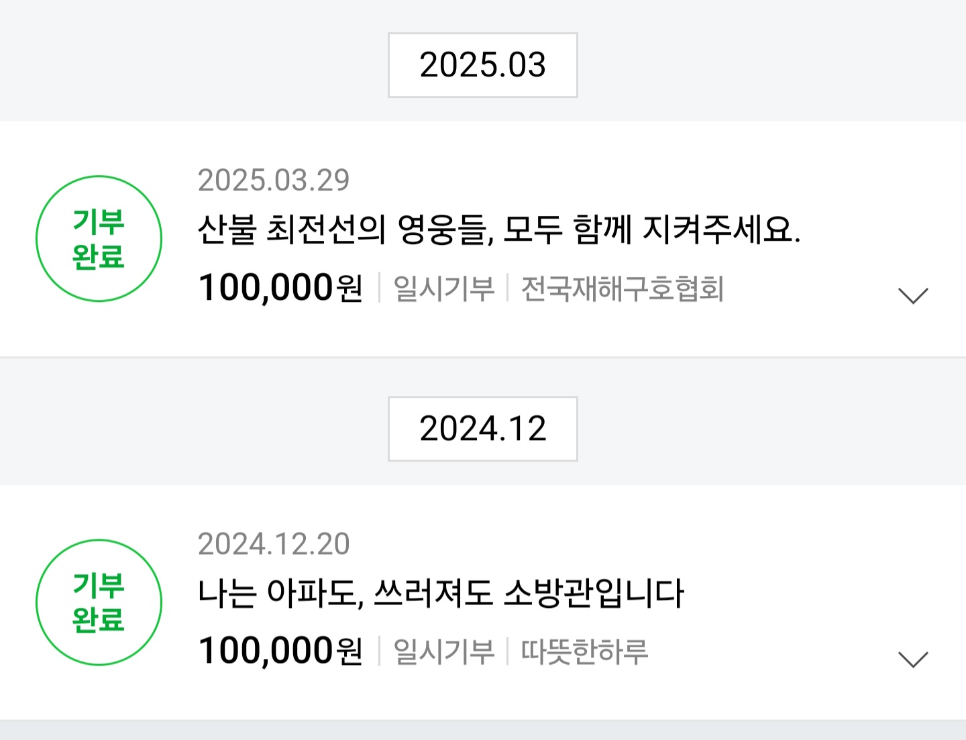The width and height of the screenshot is (966, 740).
Task: Click the 원 currency unit on the 2024.12.20 amount
Action: [350, 652]
